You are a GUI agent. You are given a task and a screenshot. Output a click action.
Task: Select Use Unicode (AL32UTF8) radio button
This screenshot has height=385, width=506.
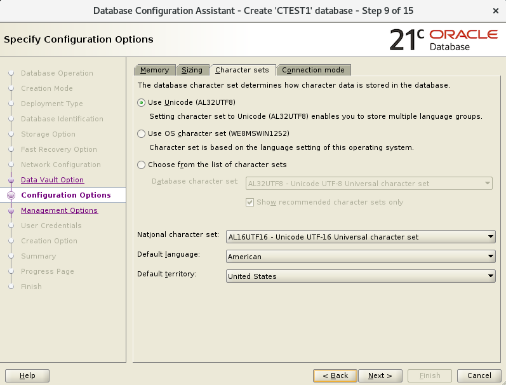click(141, 103)
